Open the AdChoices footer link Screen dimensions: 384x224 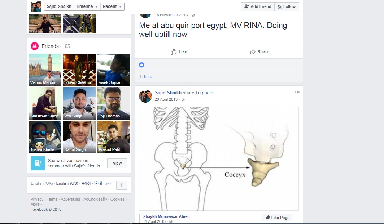pos(95,199)
